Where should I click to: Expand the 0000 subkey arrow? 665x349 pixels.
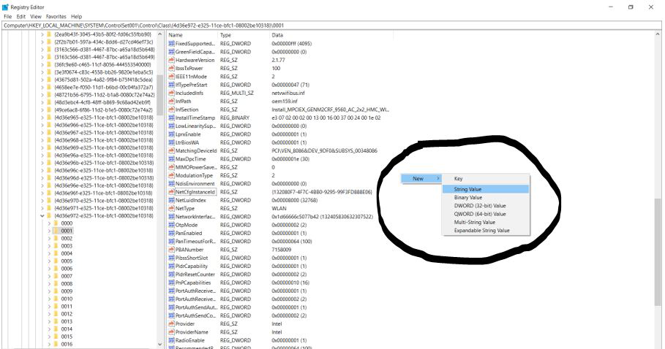pyautogui.click(x=49, y=223)
